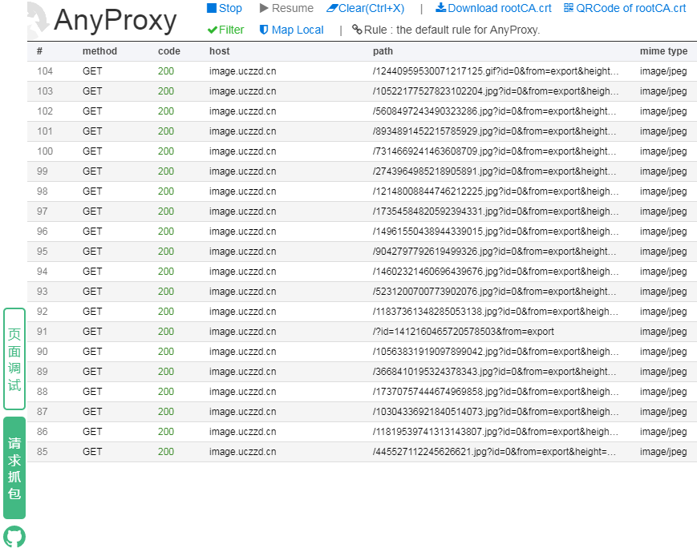The image size is (697, 552).
Task: Open the default rule for AnyProxy
Action: pos(446,30)
